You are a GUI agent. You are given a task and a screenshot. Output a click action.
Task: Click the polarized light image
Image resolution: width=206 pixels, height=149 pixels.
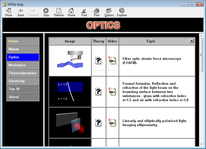point(70,123)
